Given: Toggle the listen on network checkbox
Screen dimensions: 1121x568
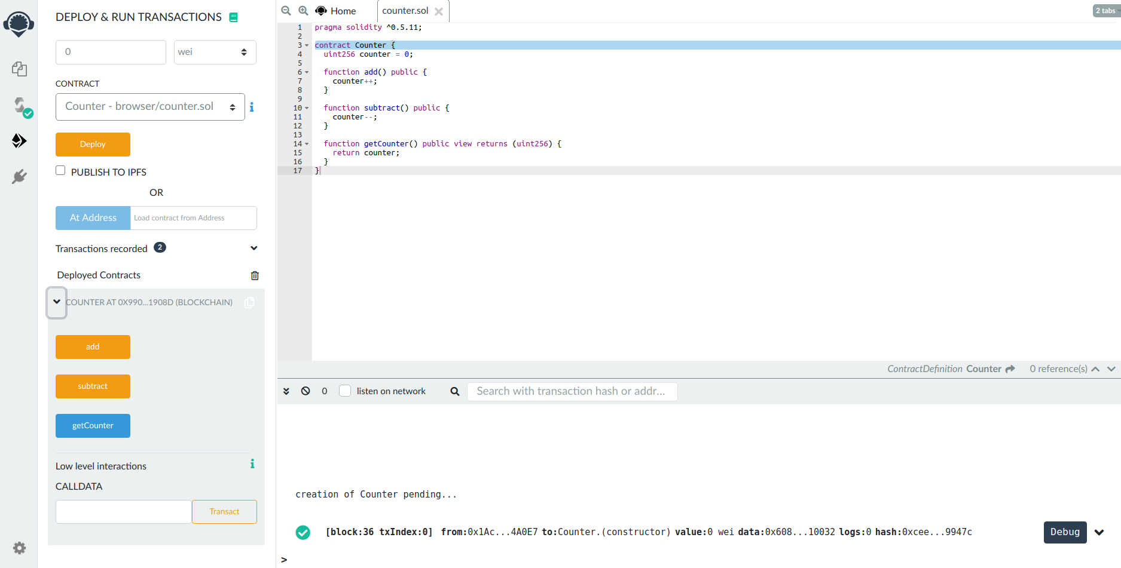Looking at the screenshot, I should pos(345,391).
